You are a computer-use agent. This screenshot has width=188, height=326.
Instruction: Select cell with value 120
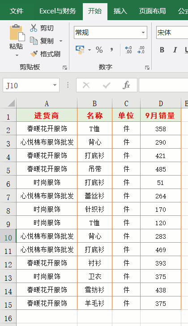tap(161, 223)
